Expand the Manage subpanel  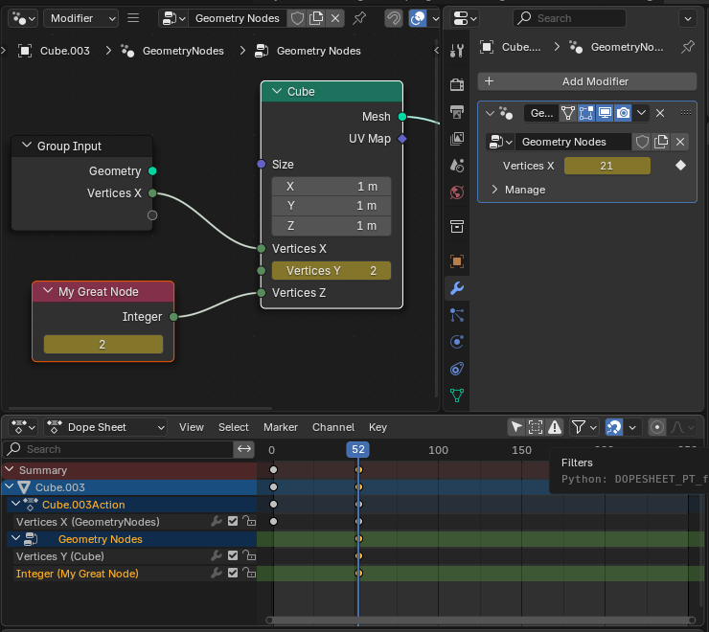pos(494,190)
